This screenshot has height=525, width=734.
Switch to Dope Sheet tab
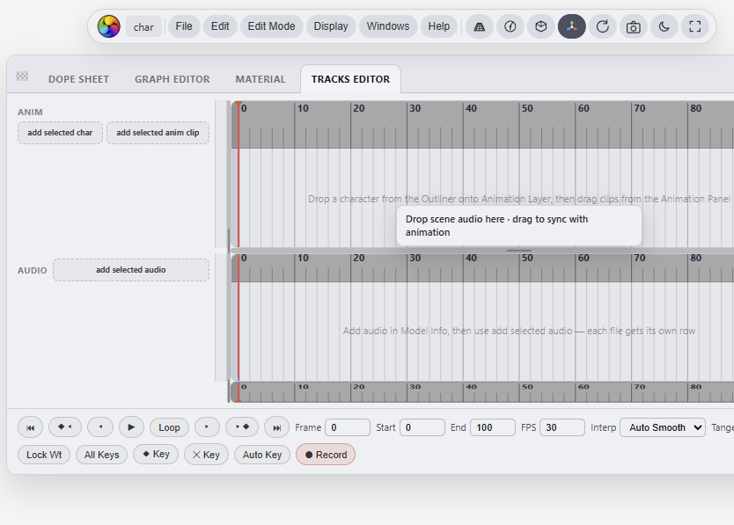78,79
